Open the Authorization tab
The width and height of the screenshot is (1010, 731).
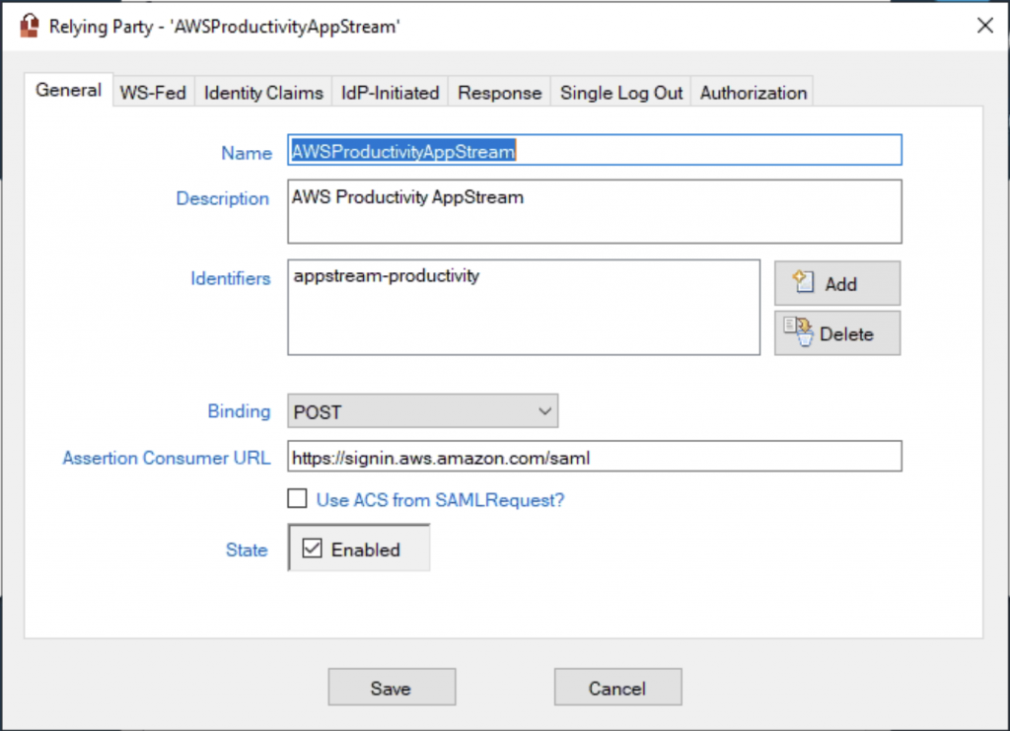tap(752, 92)
